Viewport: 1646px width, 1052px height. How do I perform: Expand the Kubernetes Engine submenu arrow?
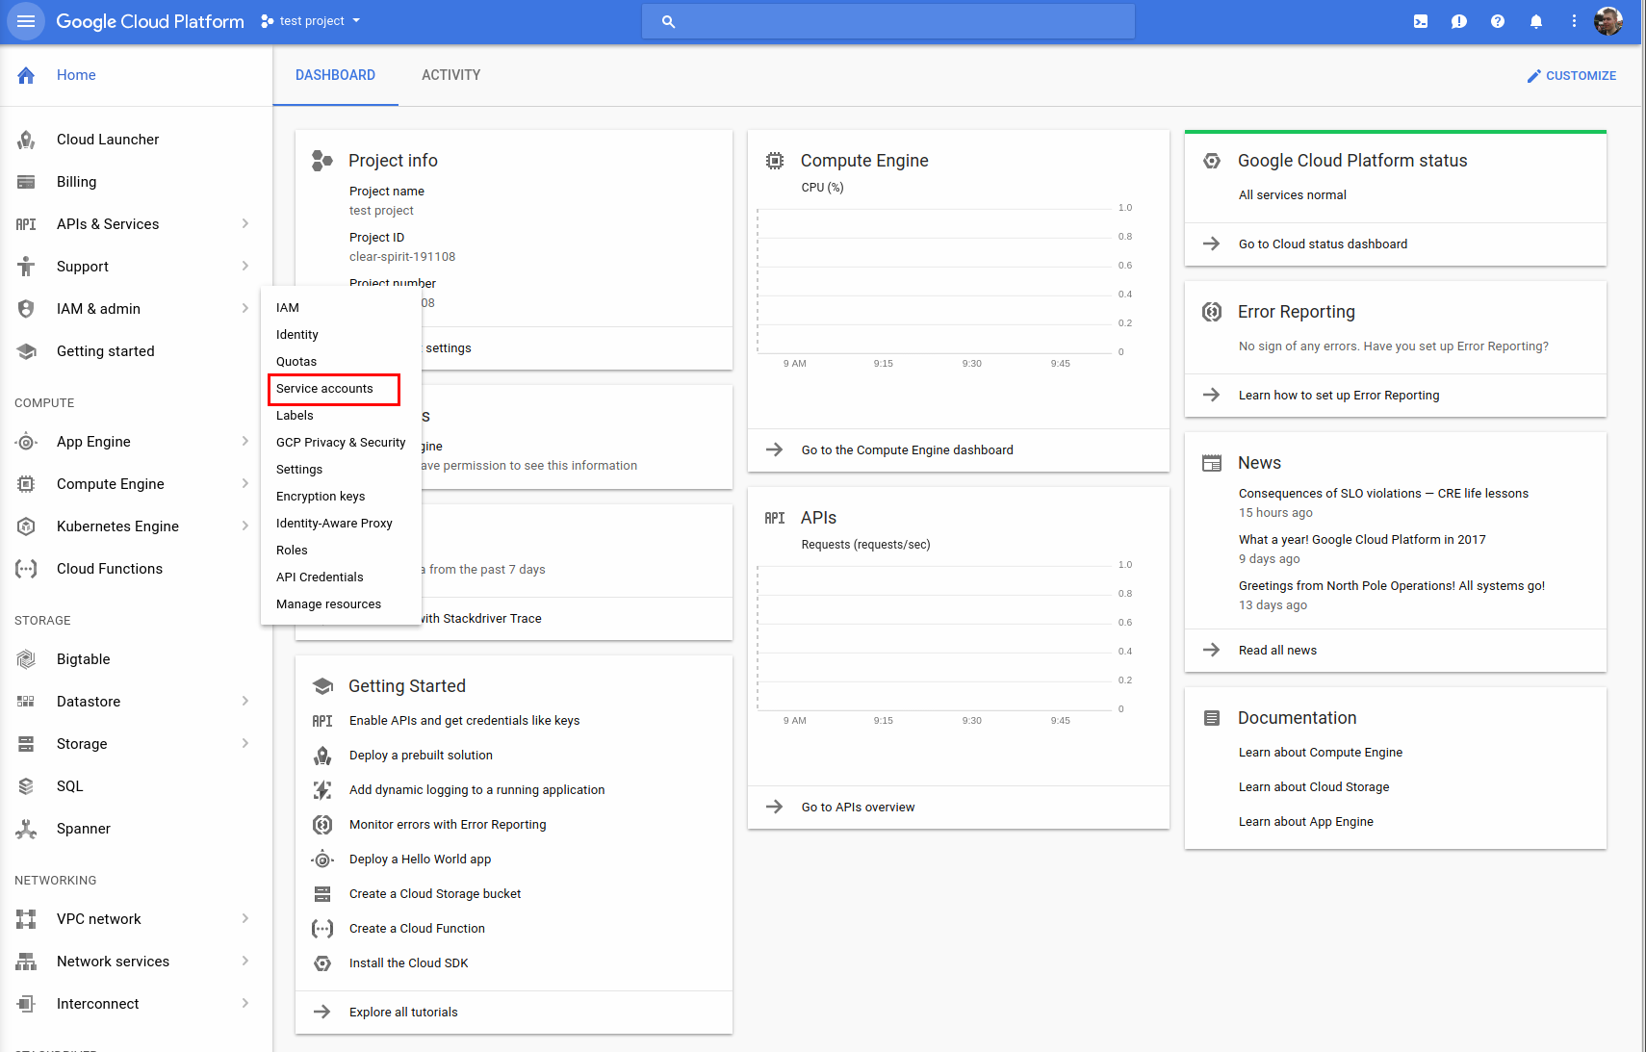pos(245,526)
